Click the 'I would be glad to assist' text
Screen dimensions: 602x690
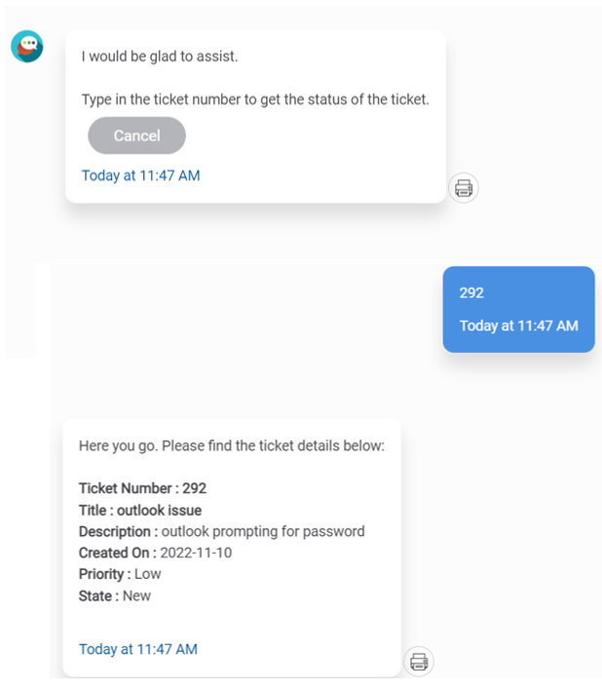pos(160,57)
